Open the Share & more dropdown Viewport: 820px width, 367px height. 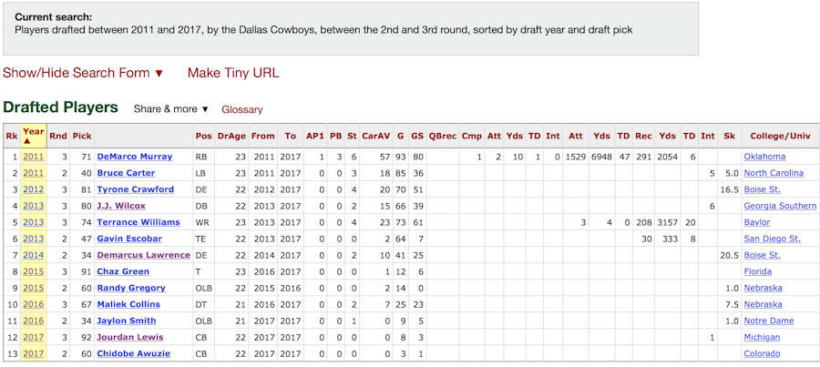coord(171,109)
